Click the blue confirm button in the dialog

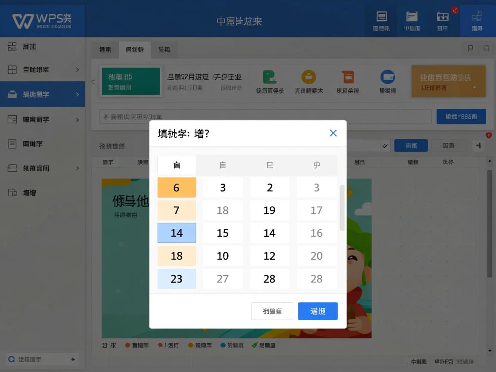coord(318,311)
